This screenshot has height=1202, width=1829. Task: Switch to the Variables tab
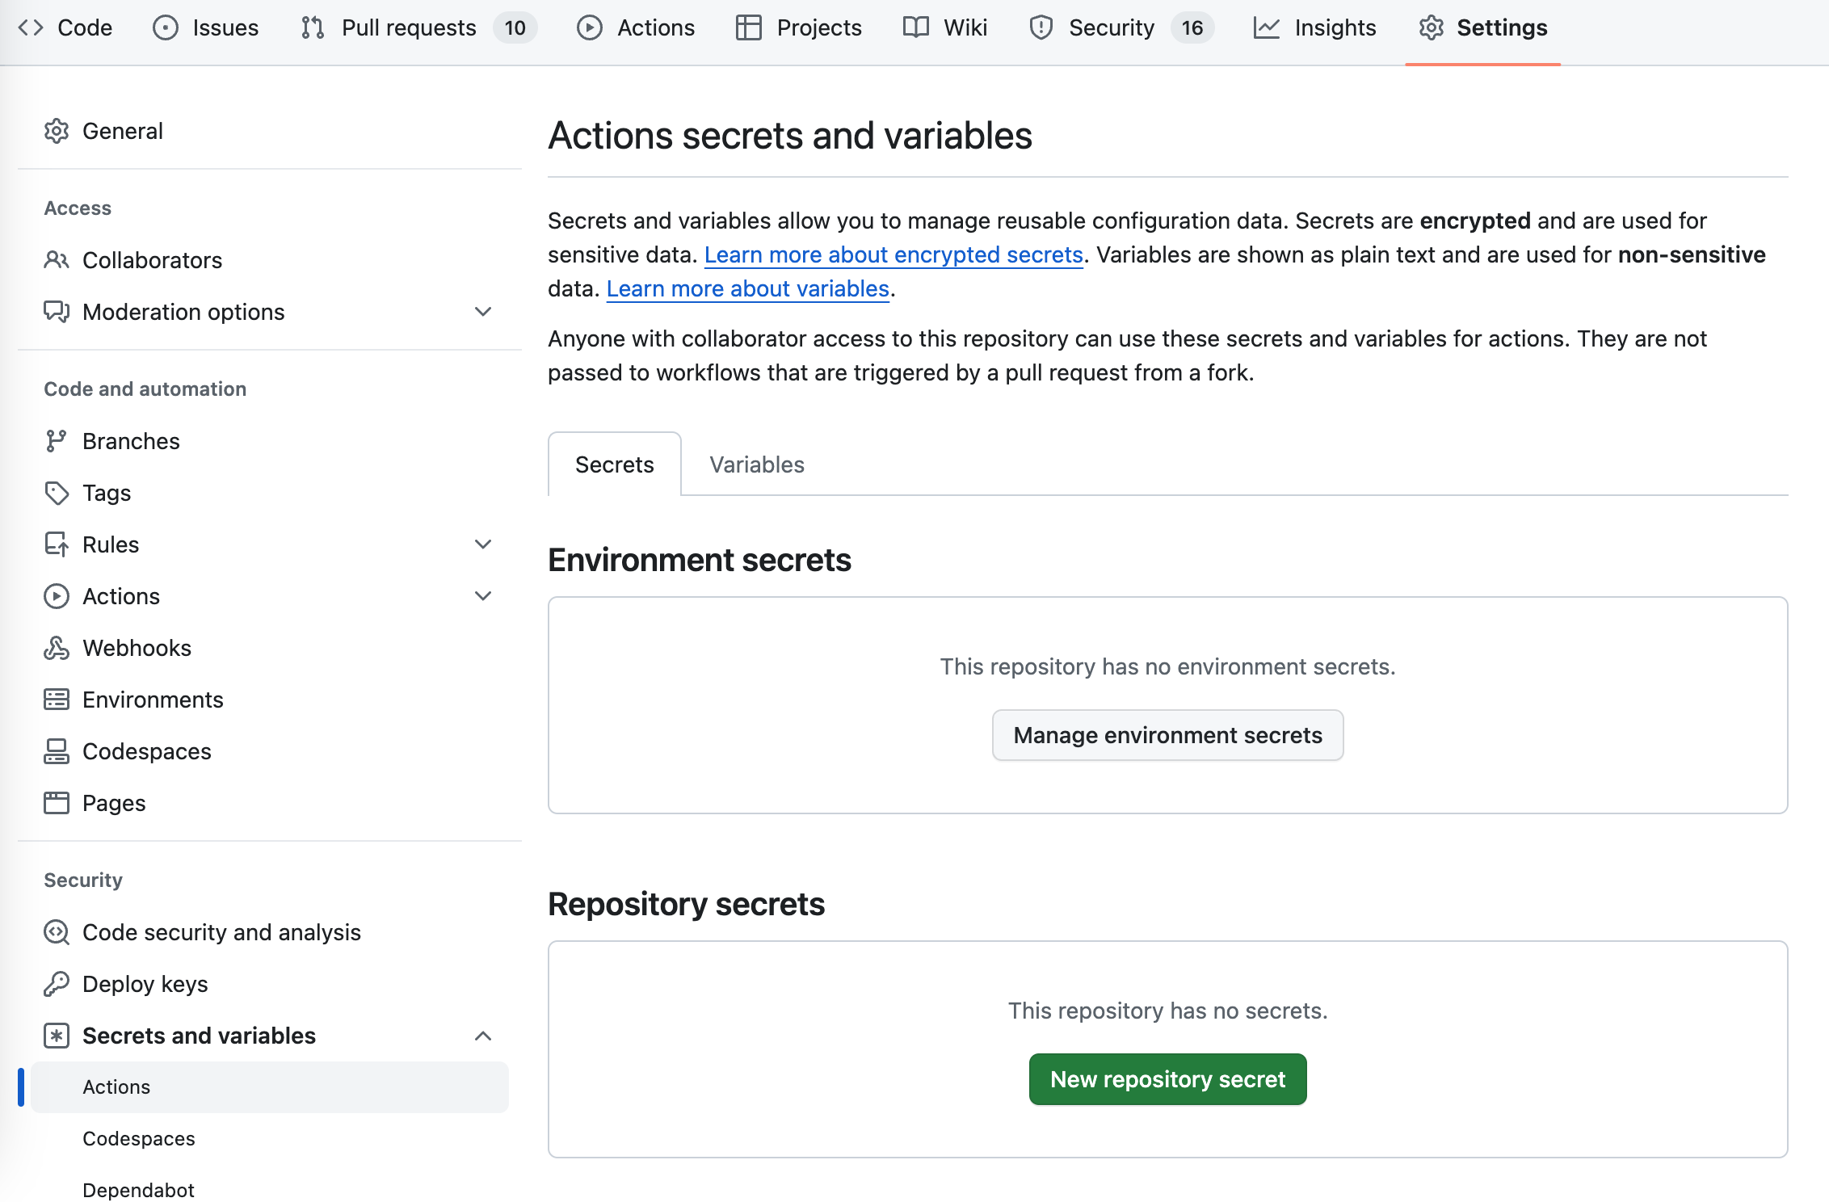pyautogui.click(x=756, y=464)
